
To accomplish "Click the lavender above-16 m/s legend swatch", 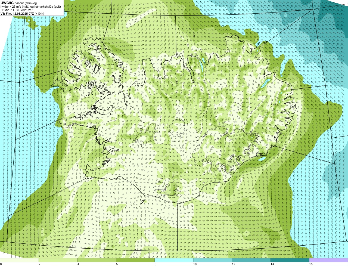I will point(329,260).
